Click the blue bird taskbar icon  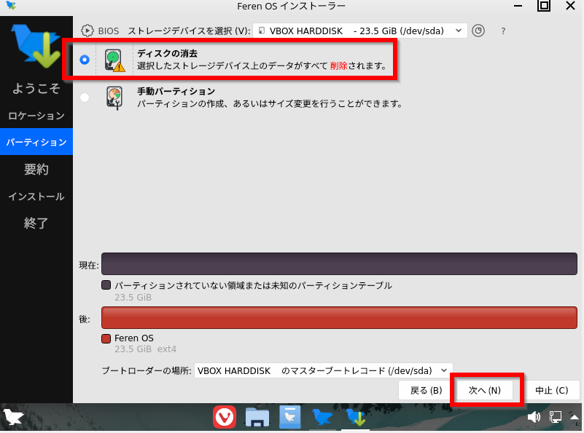[x=322, y=418]
